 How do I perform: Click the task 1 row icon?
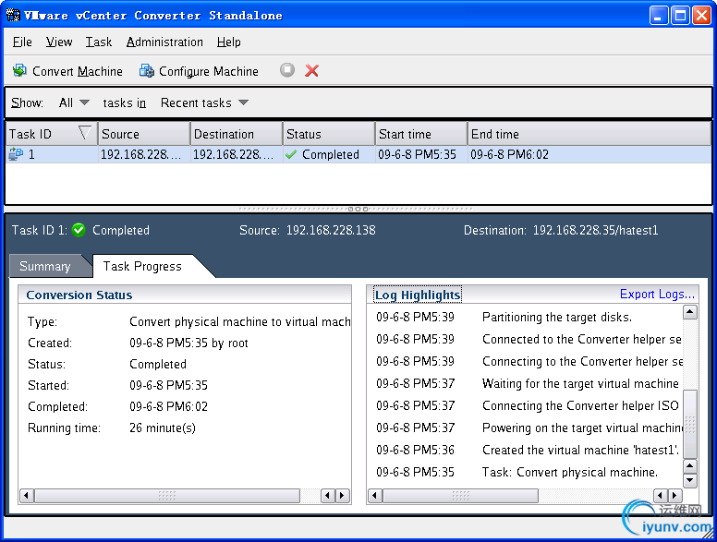[16, 154]
